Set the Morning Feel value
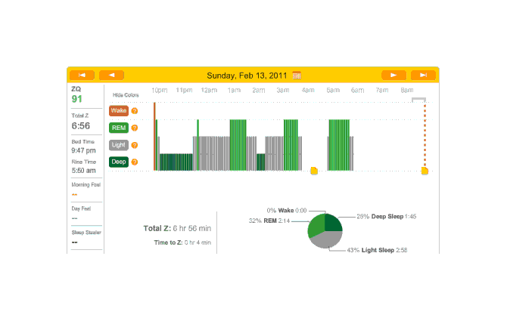This screenshot has height=318, width=507. click(75, 194)
